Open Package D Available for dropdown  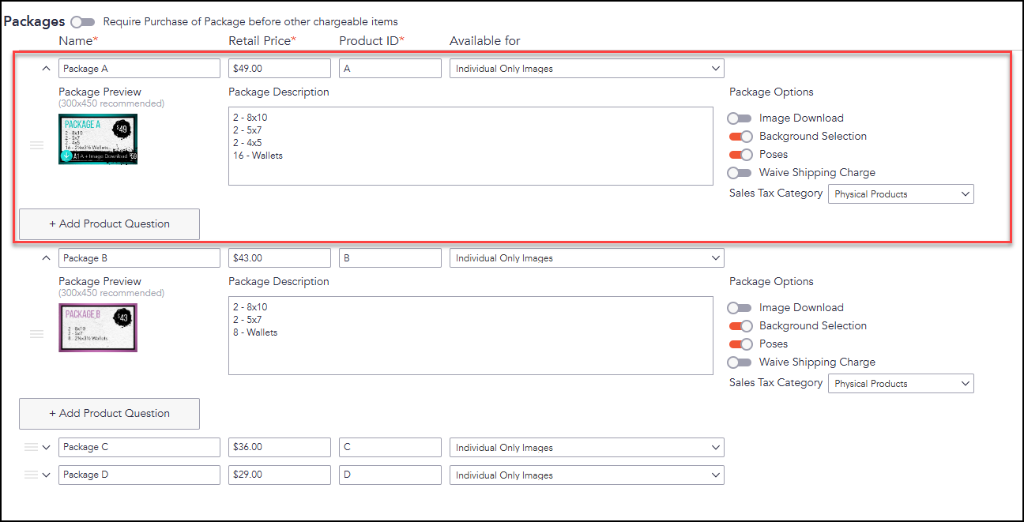[586, 475]
